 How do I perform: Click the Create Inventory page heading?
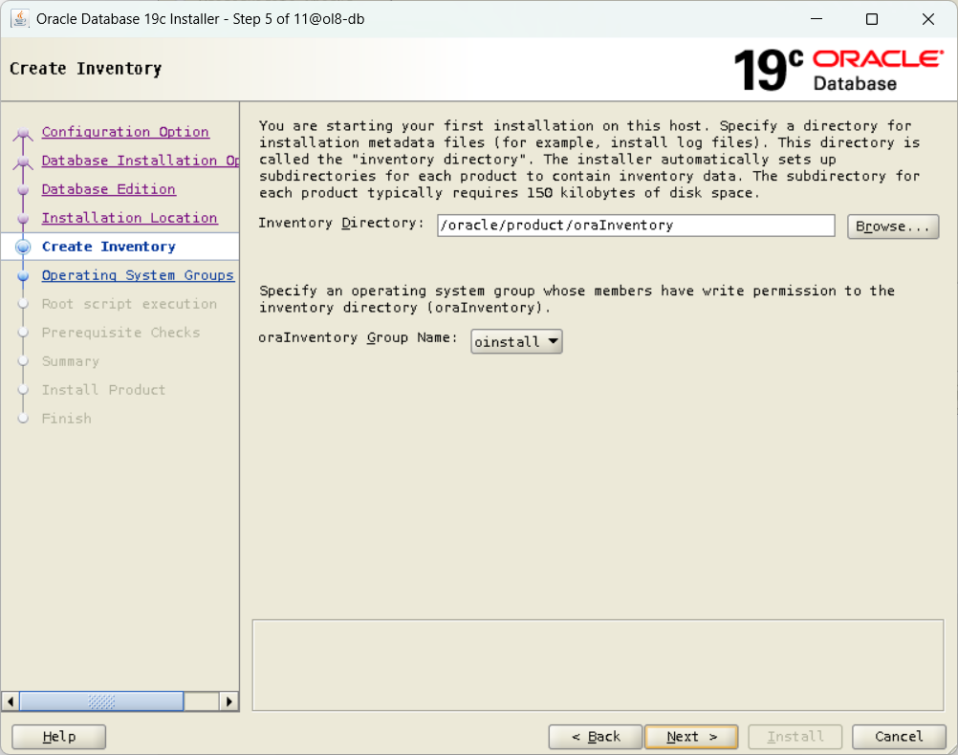85,69
